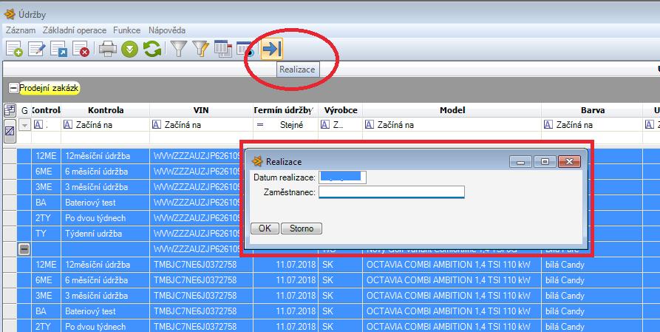Click the VIN filter cell 'Začíná na'

[x=201, y=125]
